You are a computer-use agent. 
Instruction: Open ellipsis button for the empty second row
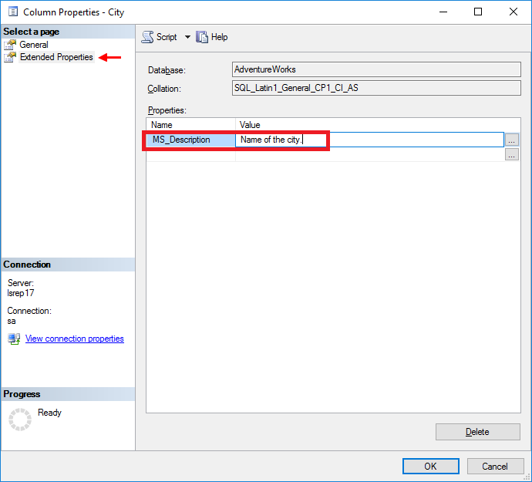click(512, 154)
